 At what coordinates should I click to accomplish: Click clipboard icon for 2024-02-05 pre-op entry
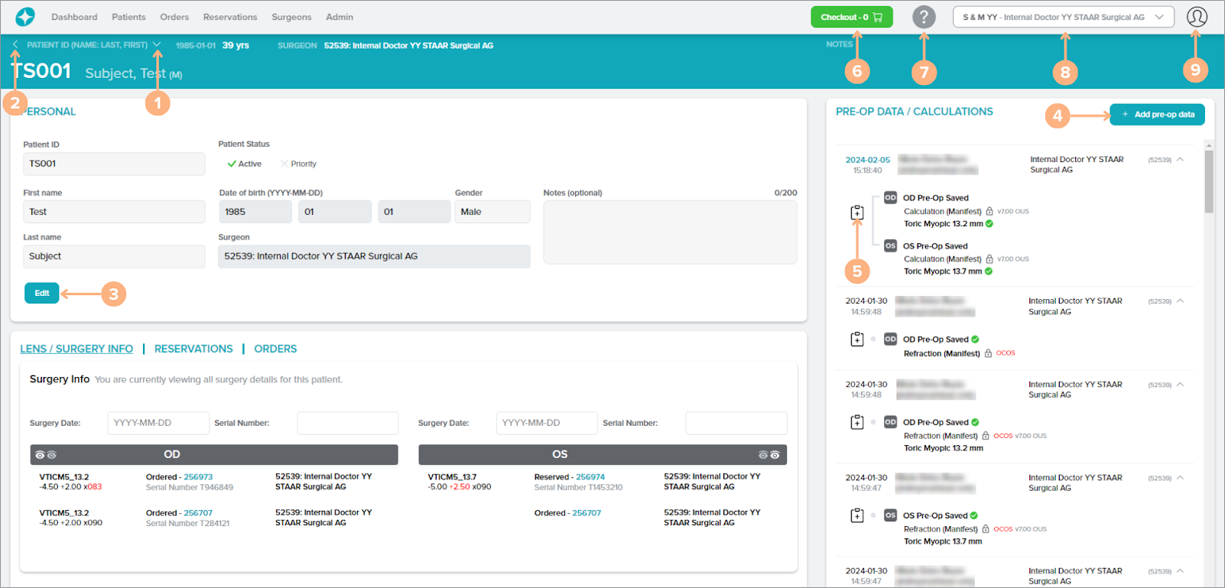click(x=857, y=213)
